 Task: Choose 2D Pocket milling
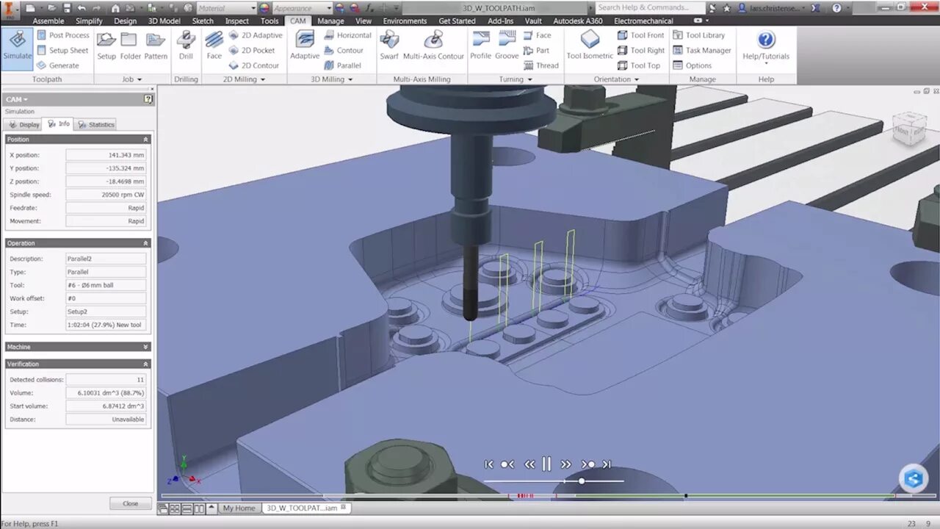[x=251, y=51]
